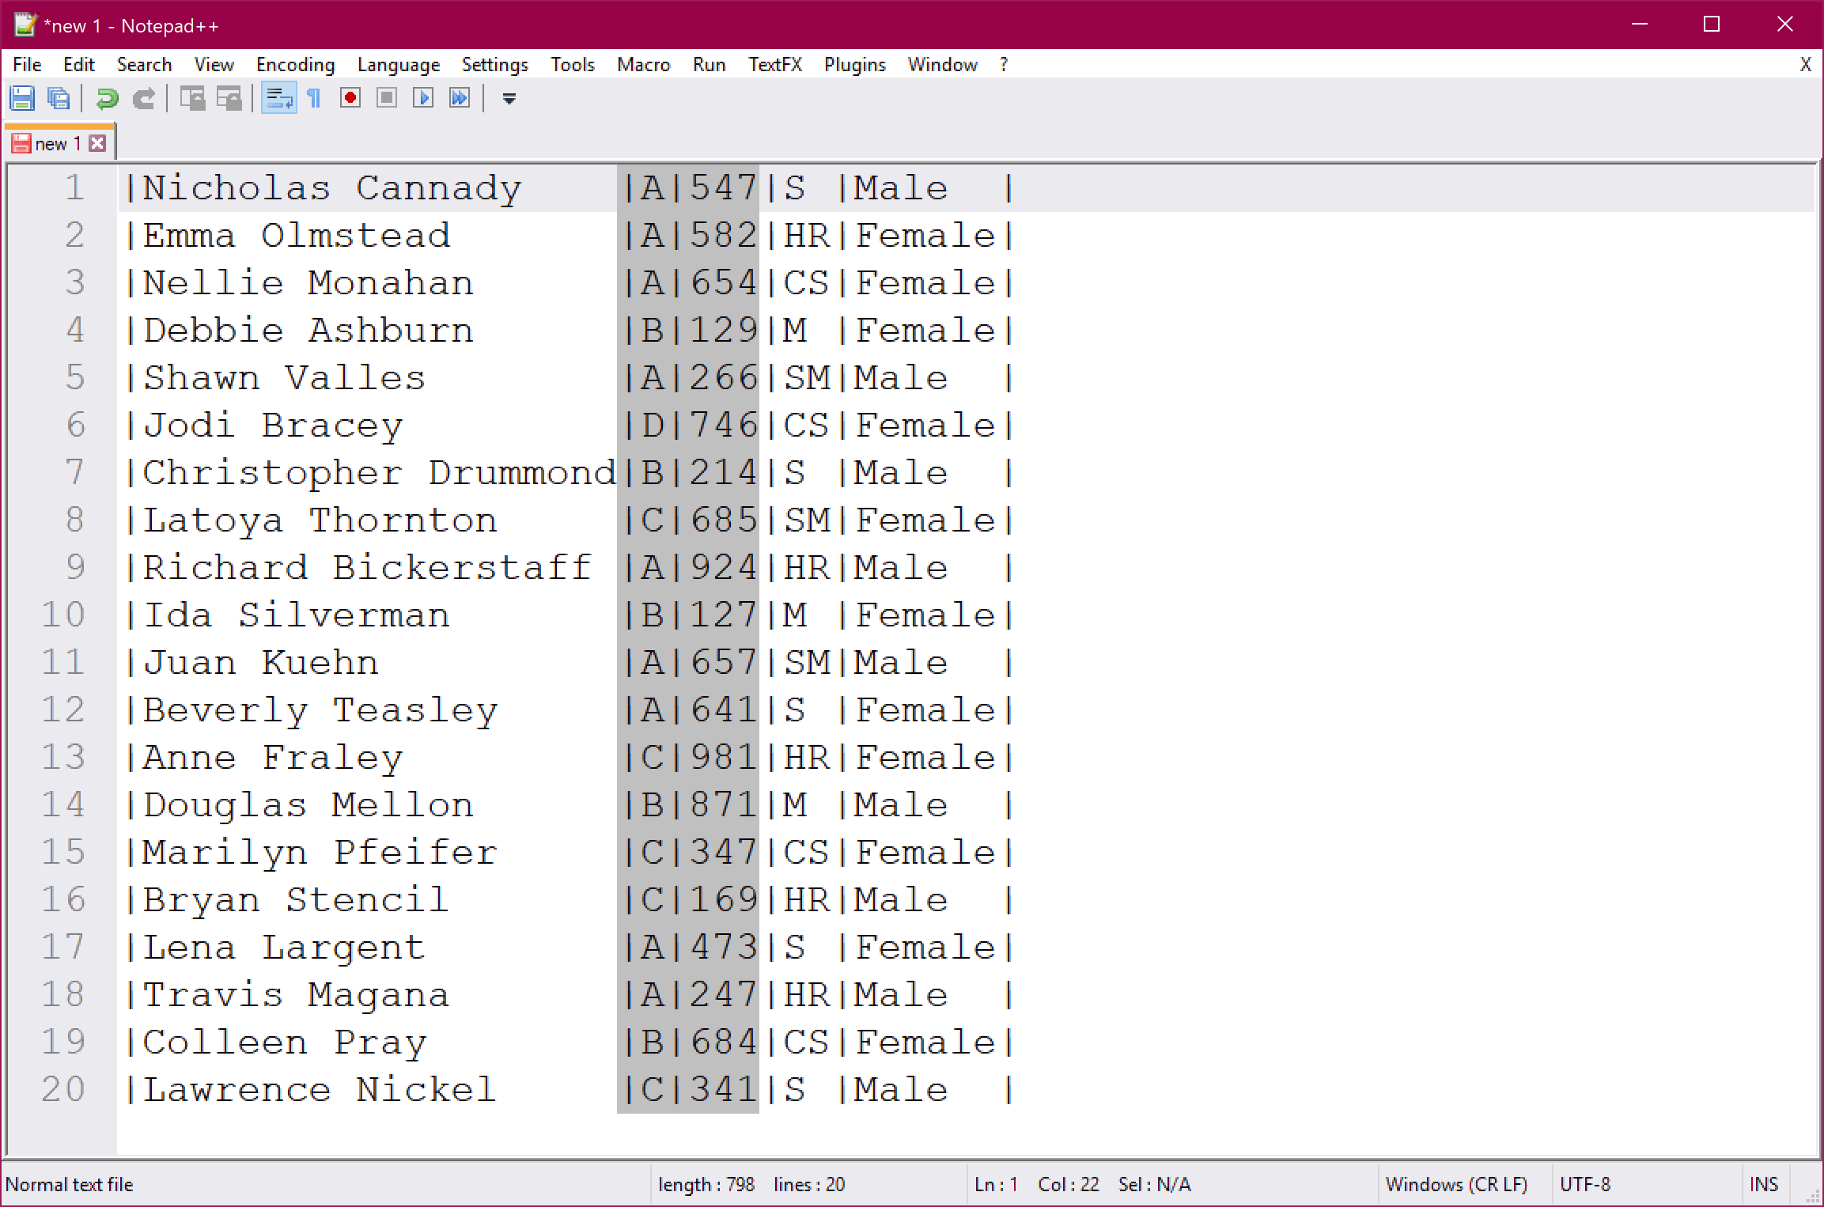This screenshot has width=1824, height=1207.
Task: Click Windows (CR LF) in status bar
Action: coord(1456,1184)
